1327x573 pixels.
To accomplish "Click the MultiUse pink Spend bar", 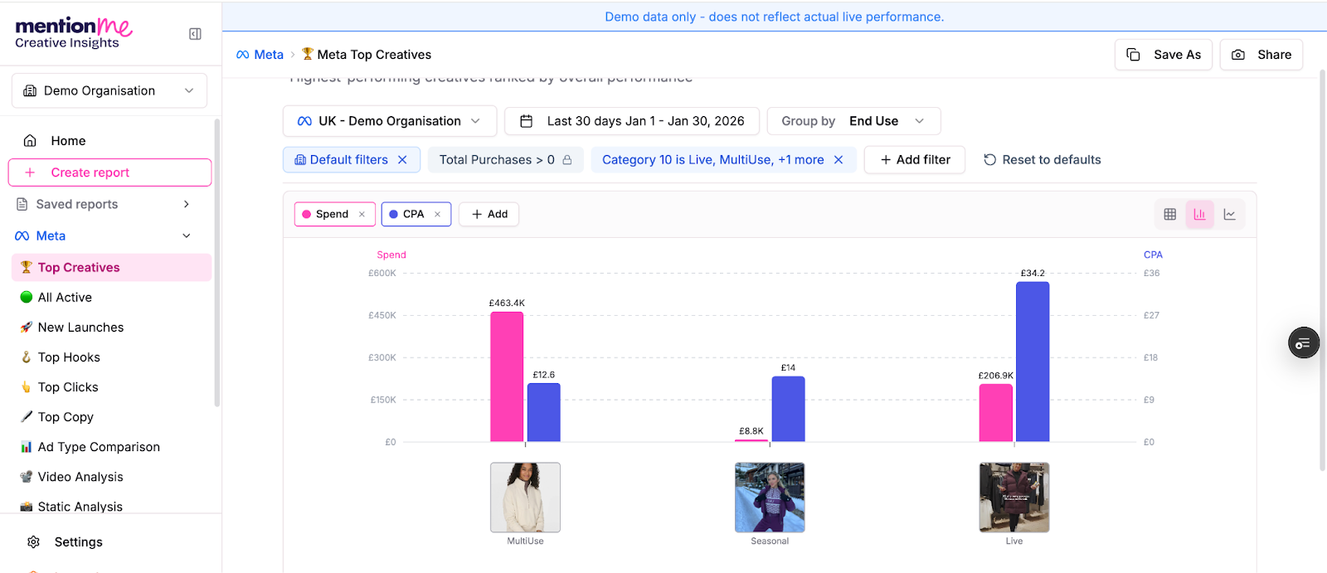I will click(507, 376).
